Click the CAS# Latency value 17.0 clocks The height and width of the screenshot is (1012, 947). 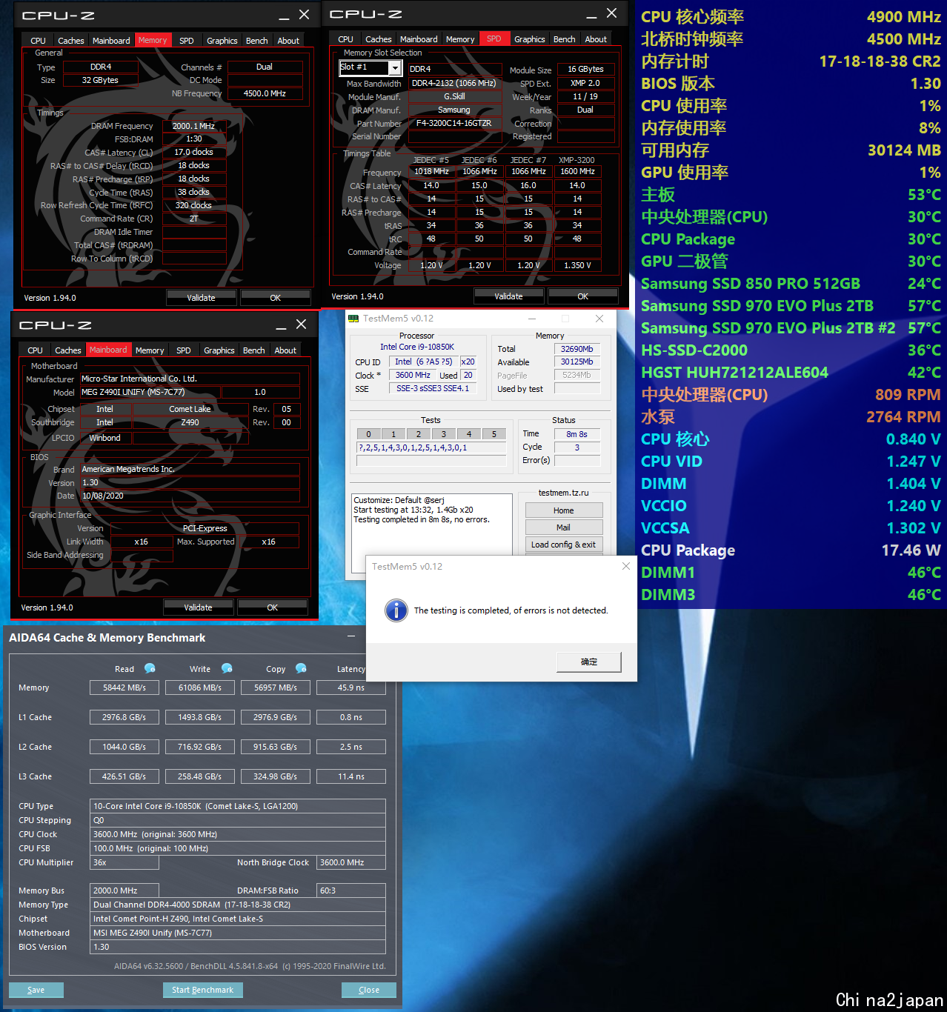pos(194,153)
